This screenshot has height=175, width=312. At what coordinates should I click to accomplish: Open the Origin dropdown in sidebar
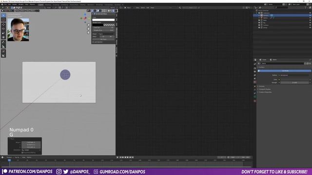[106, 34]
